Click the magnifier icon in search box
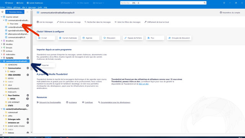This screenshot has width=245, height=138. pos(204,3)
